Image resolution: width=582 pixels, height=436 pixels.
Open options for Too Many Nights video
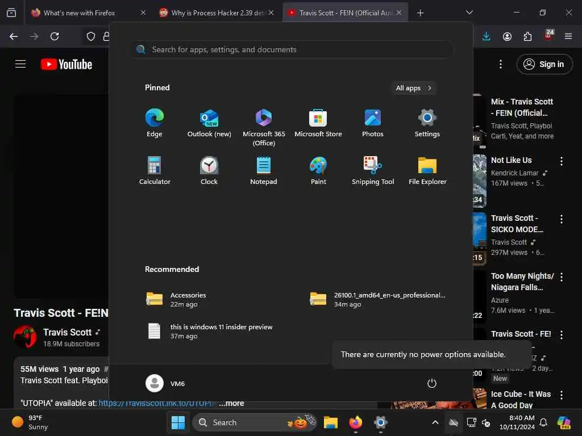tap(561, 277)
